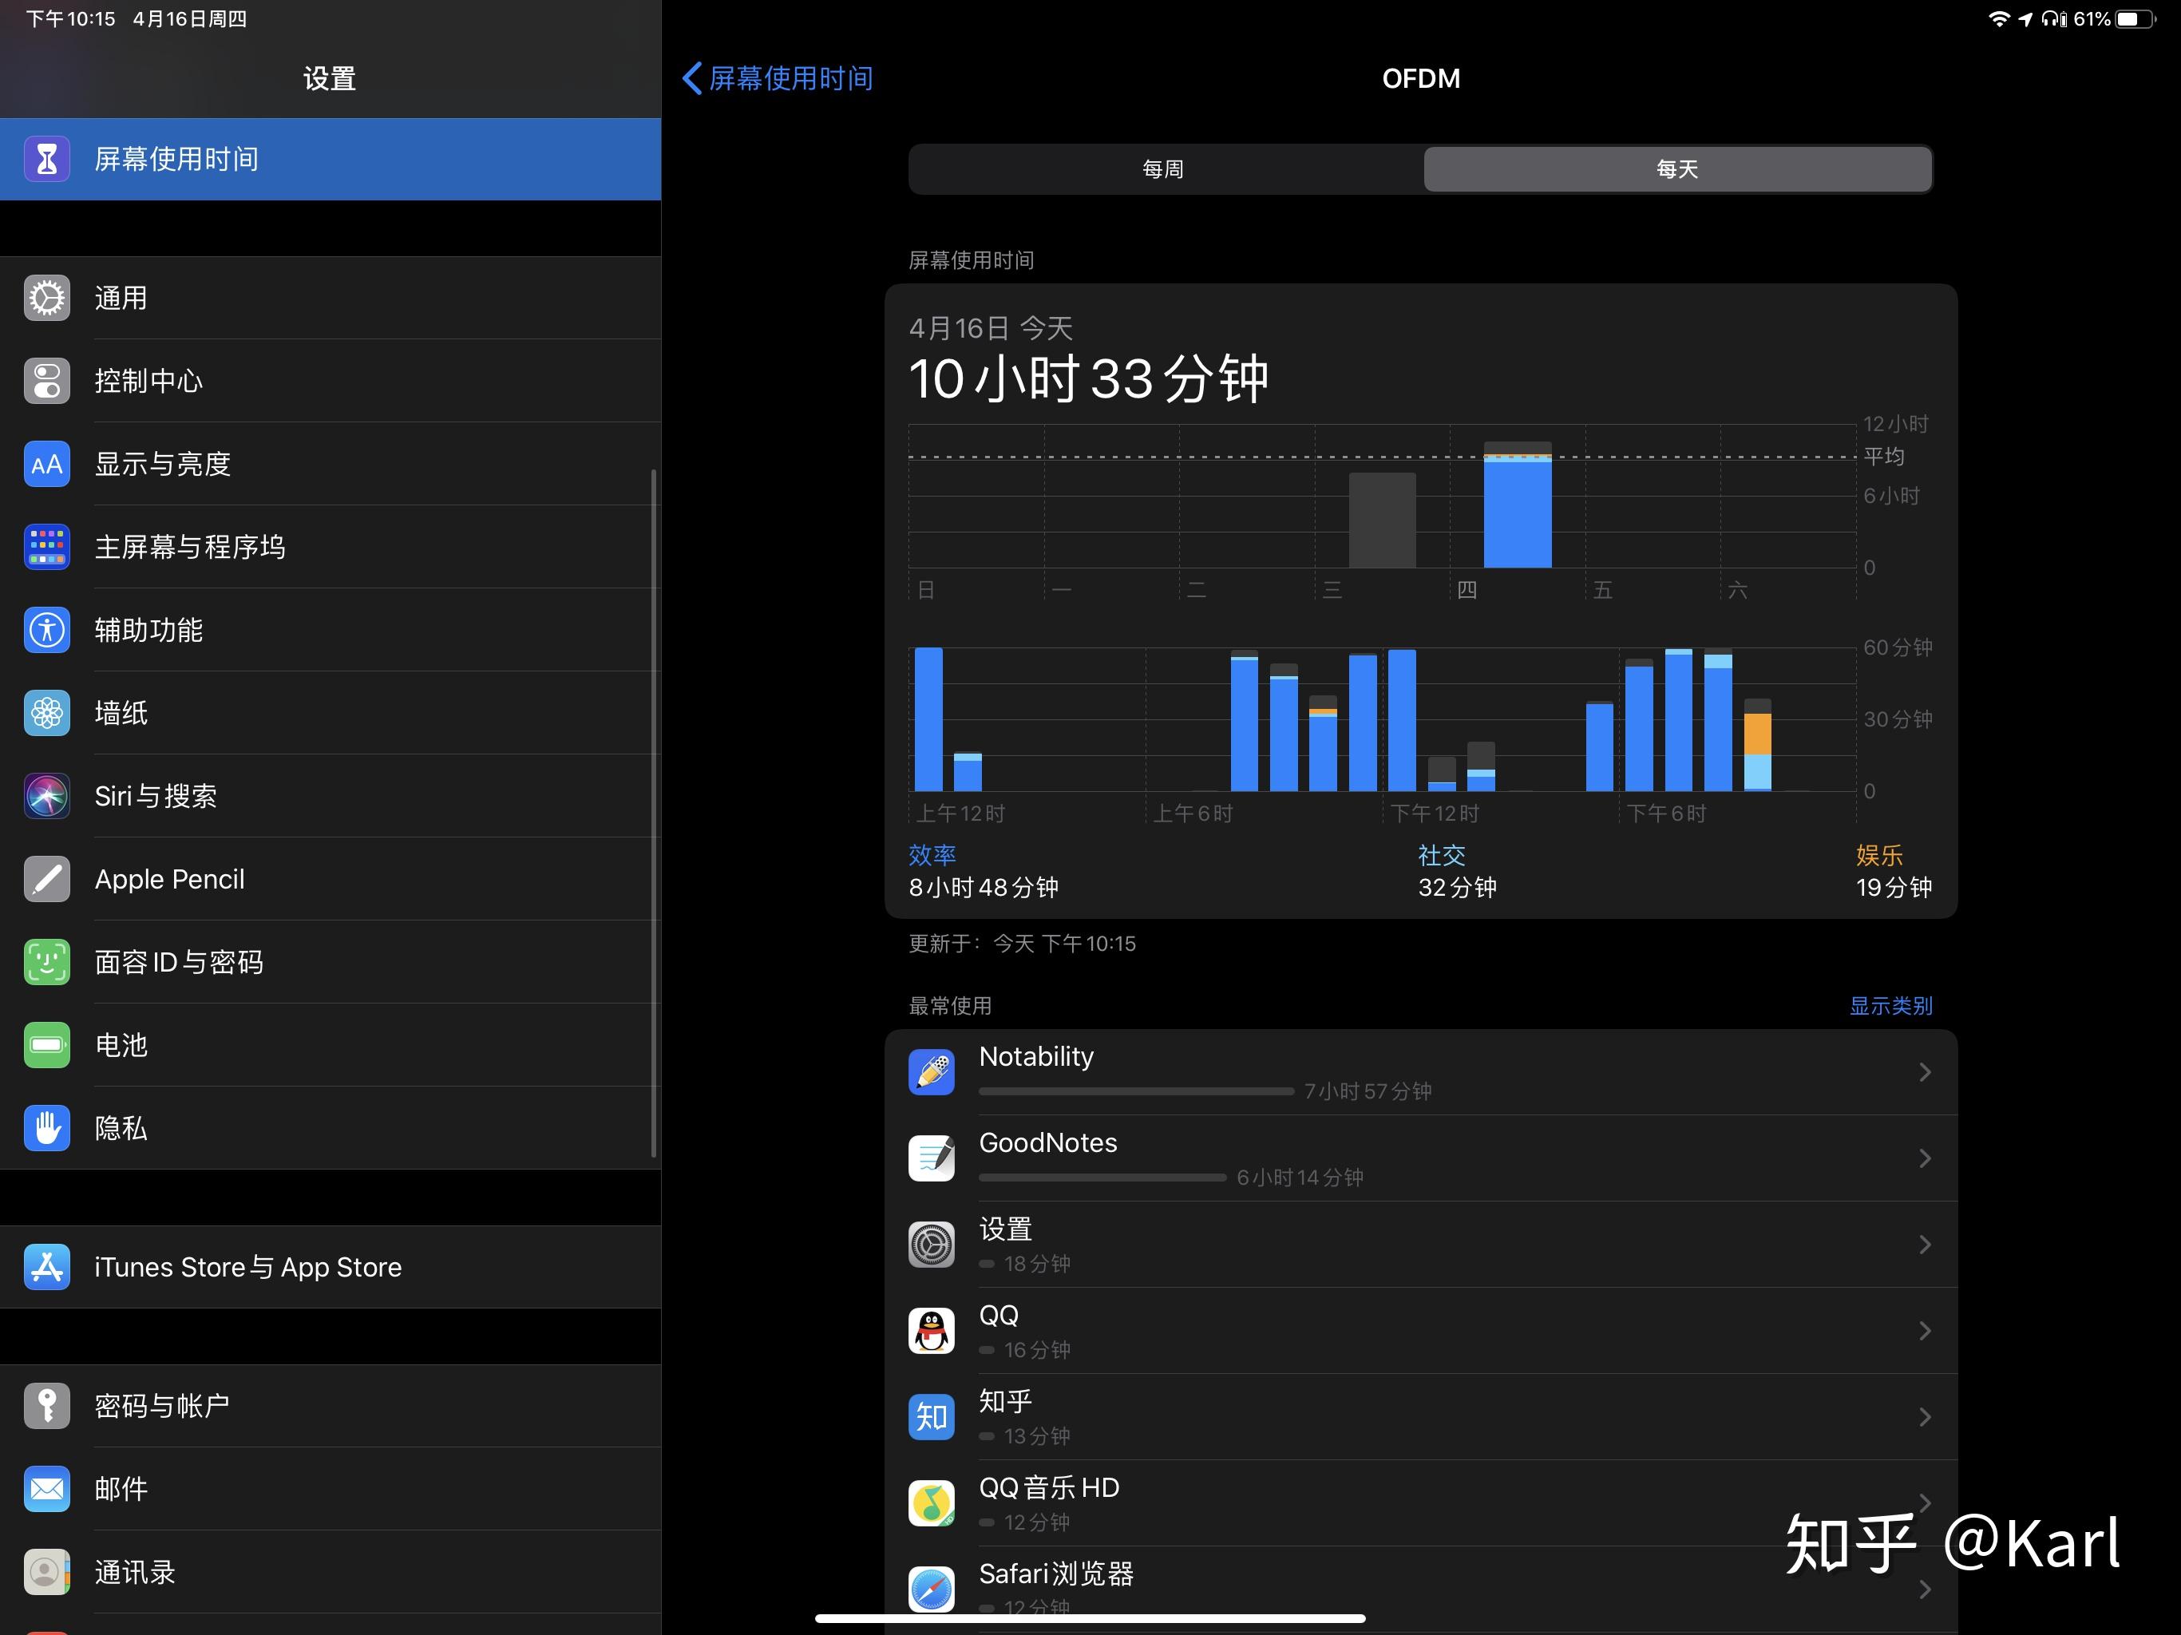Tap the 娱乐 category label
2181x1635 pixels.
(1879, 855)
